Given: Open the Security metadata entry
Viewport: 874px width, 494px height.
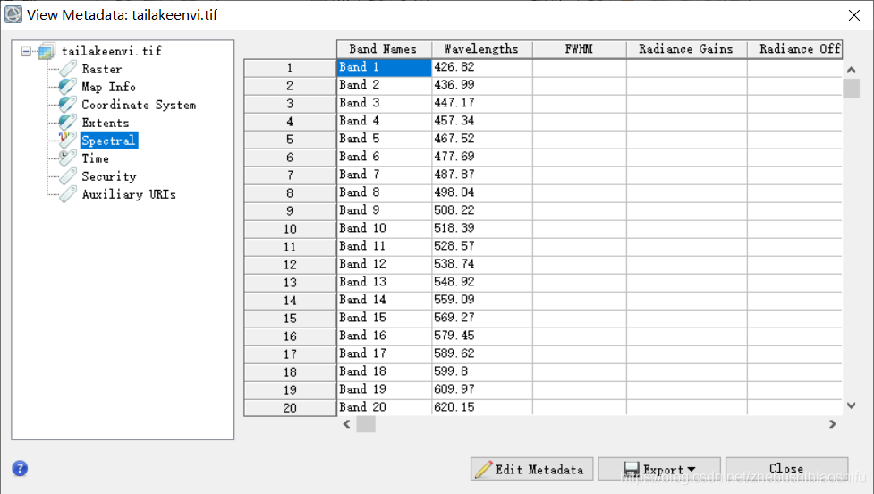Looking at the screenshot, I should pyautogui.click(x=109, y=176).
